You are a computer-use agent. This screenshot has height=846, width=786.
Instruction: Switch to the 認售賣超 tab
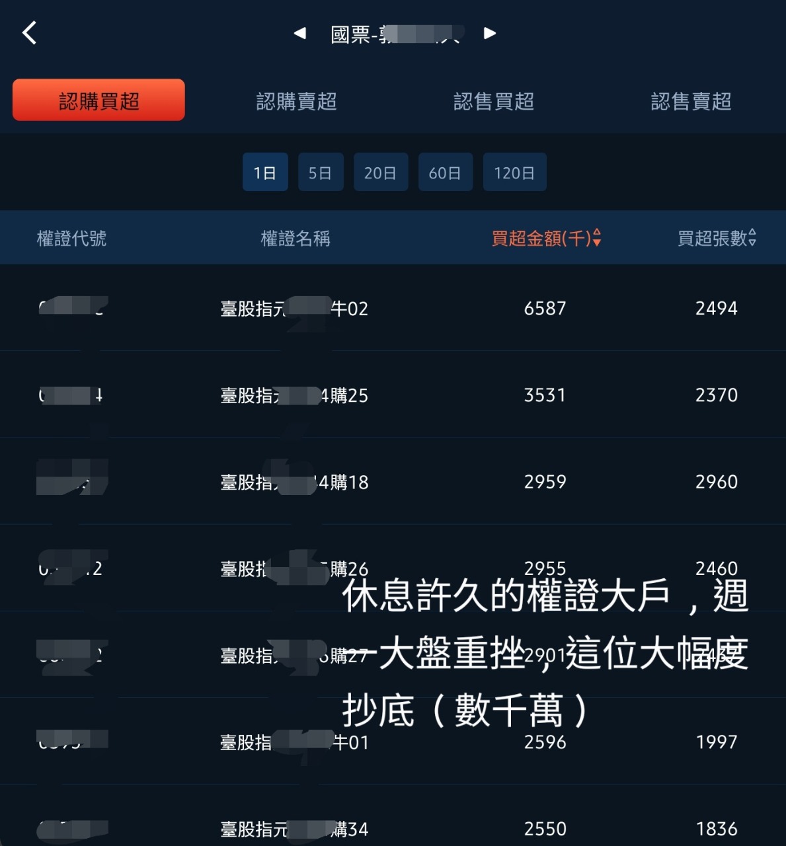pyautogui.click(x=691, y=101)
